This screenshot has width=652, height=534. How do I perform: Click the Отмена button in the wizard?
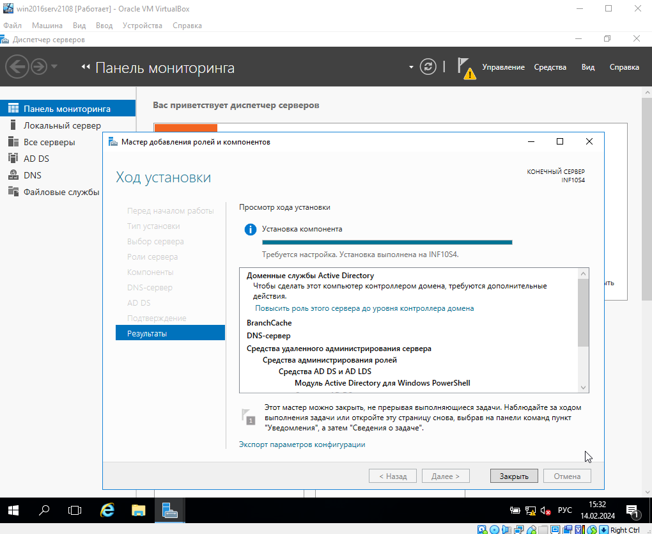click(567, 476)
